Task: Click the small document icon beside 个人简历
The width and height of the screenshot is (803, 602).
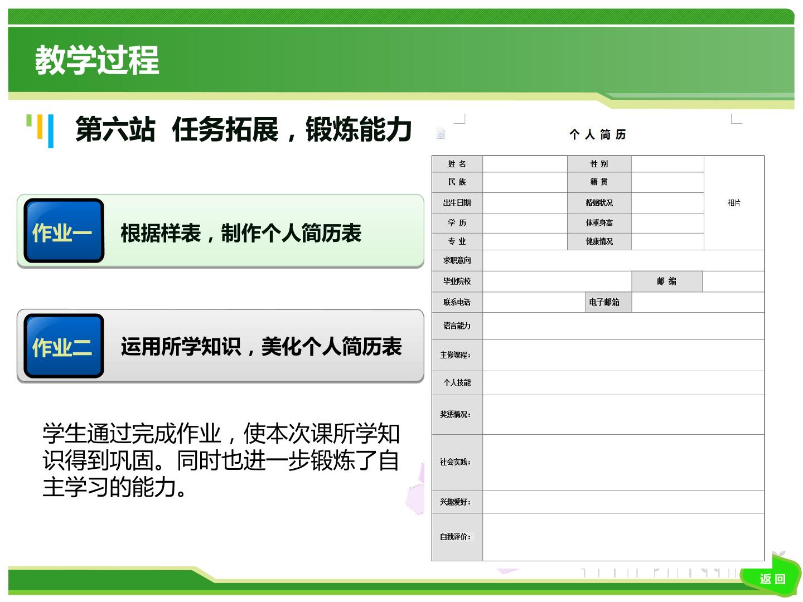Action: tap(441, 133)
